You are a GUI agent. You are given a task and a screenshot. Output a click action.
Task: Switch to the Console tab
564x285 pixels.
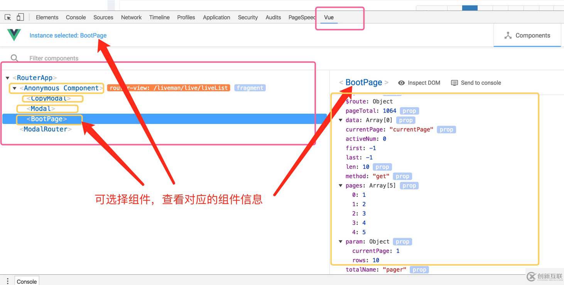pyautogui.click(x=76, y=17)
